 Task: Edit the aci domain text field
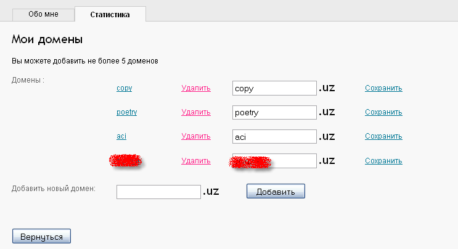click(x=274, y=136)
